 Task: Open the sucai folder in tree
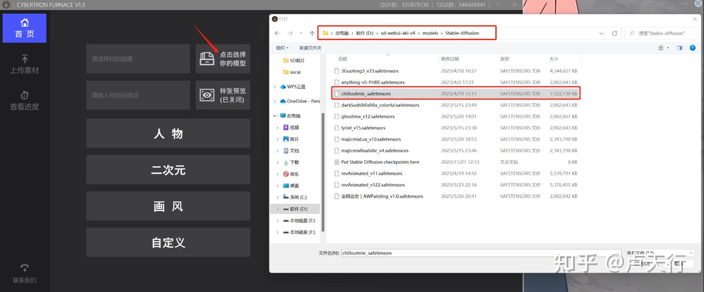[292, 72]
